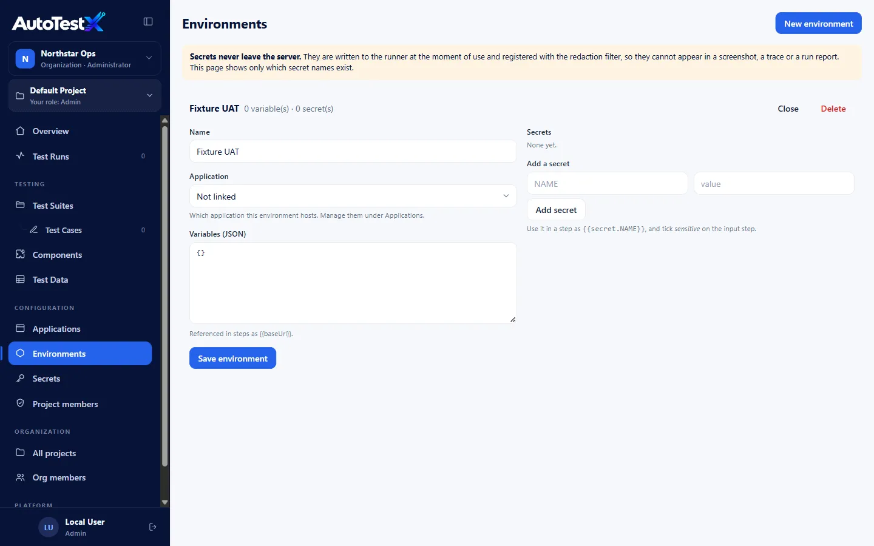Click the New environment button
The height and width of the screenshot is (546, 874).
click(818, 23)
